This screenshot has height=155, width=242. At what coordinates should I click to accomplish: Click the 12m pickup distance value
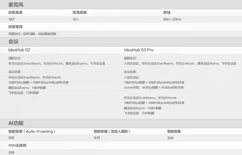75,19
